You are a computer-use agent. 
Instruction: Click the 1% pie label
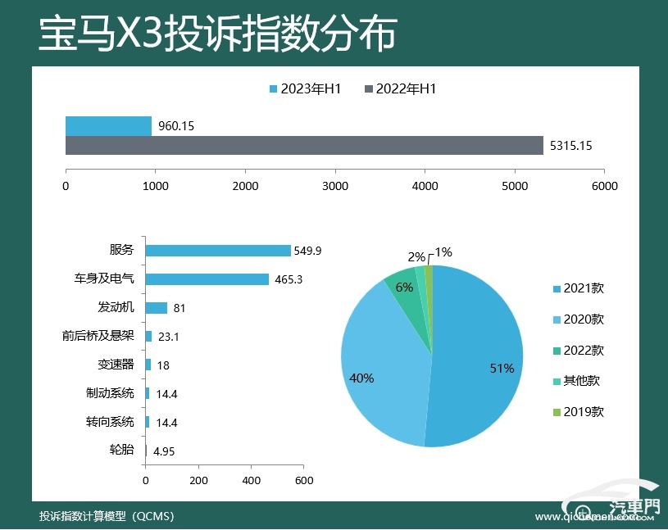point(443,252)
